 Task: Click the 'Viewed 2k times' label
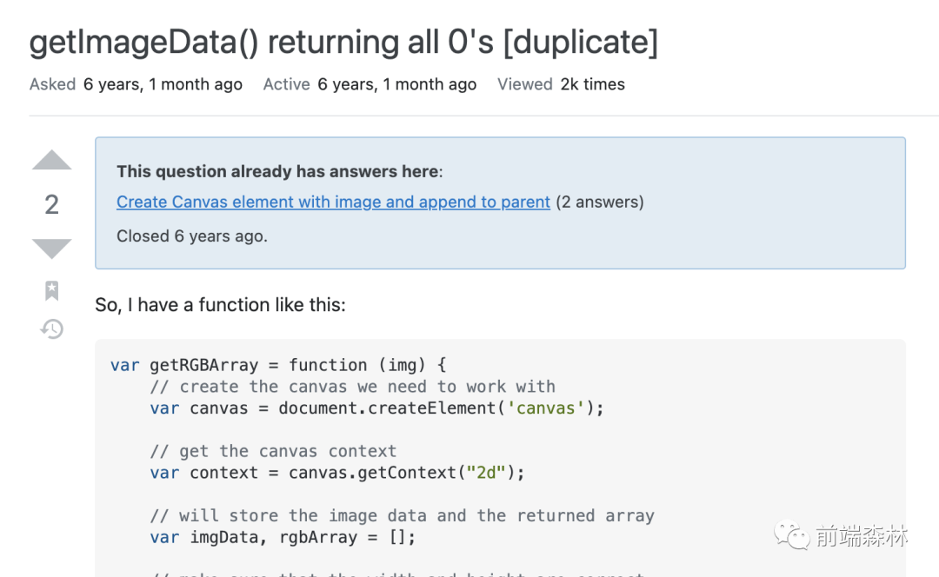coord(561,84)
